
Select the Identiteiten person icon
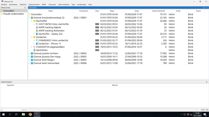point(35,50)
